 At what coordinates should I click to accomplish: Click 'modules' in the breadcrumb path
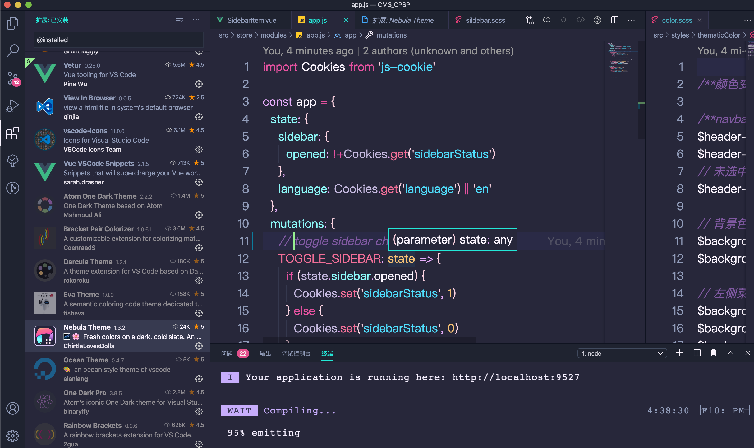pyautogui.click(x=273, y=35)
